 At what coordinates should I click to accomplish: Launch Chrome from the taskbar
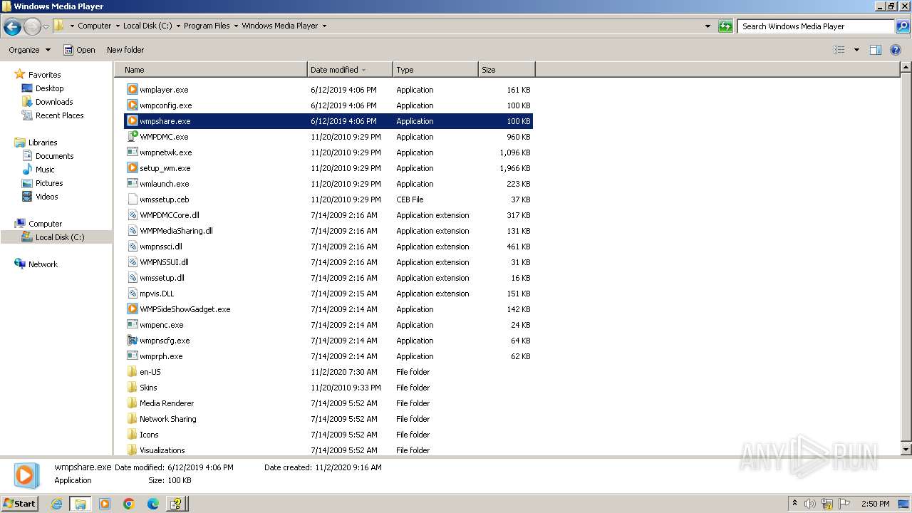[129, 504]
